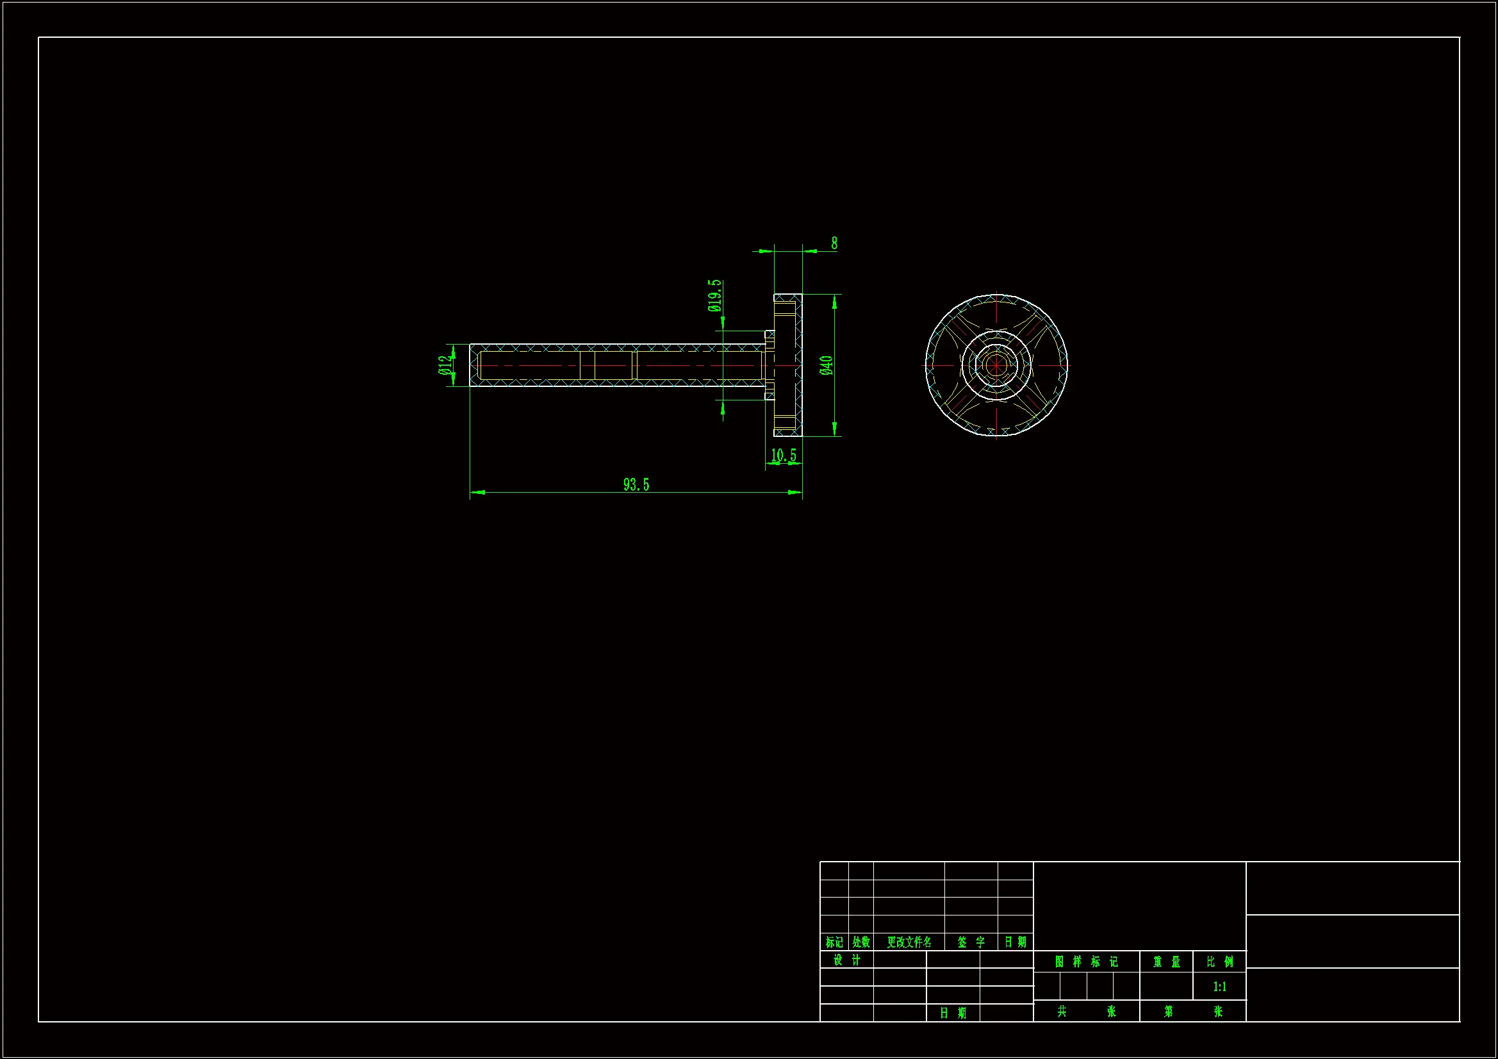Click the 日期 label in bottom row

coord(953,1013)
